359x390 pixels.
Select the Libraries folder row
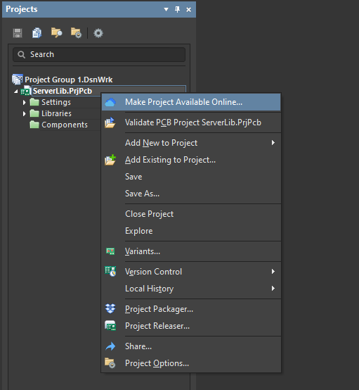(56, 113)
